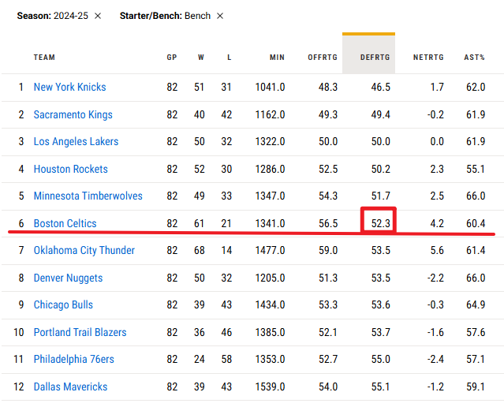
Task: Select Trail Blazers losses value 46
Action: [226, 332]
